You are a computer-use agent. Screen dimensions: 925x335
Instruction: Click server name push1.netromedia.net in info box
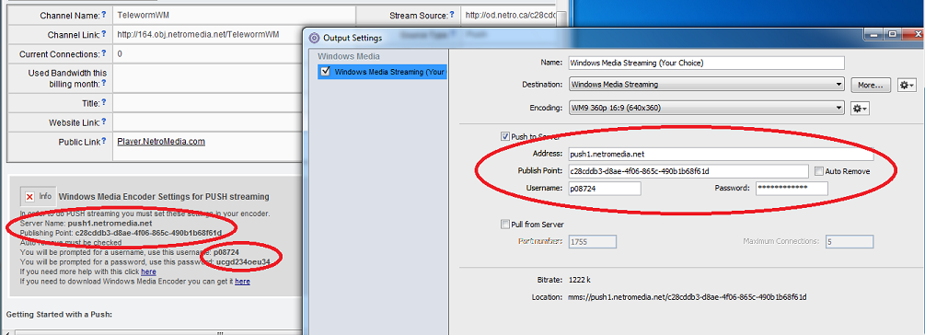[110, 224]
